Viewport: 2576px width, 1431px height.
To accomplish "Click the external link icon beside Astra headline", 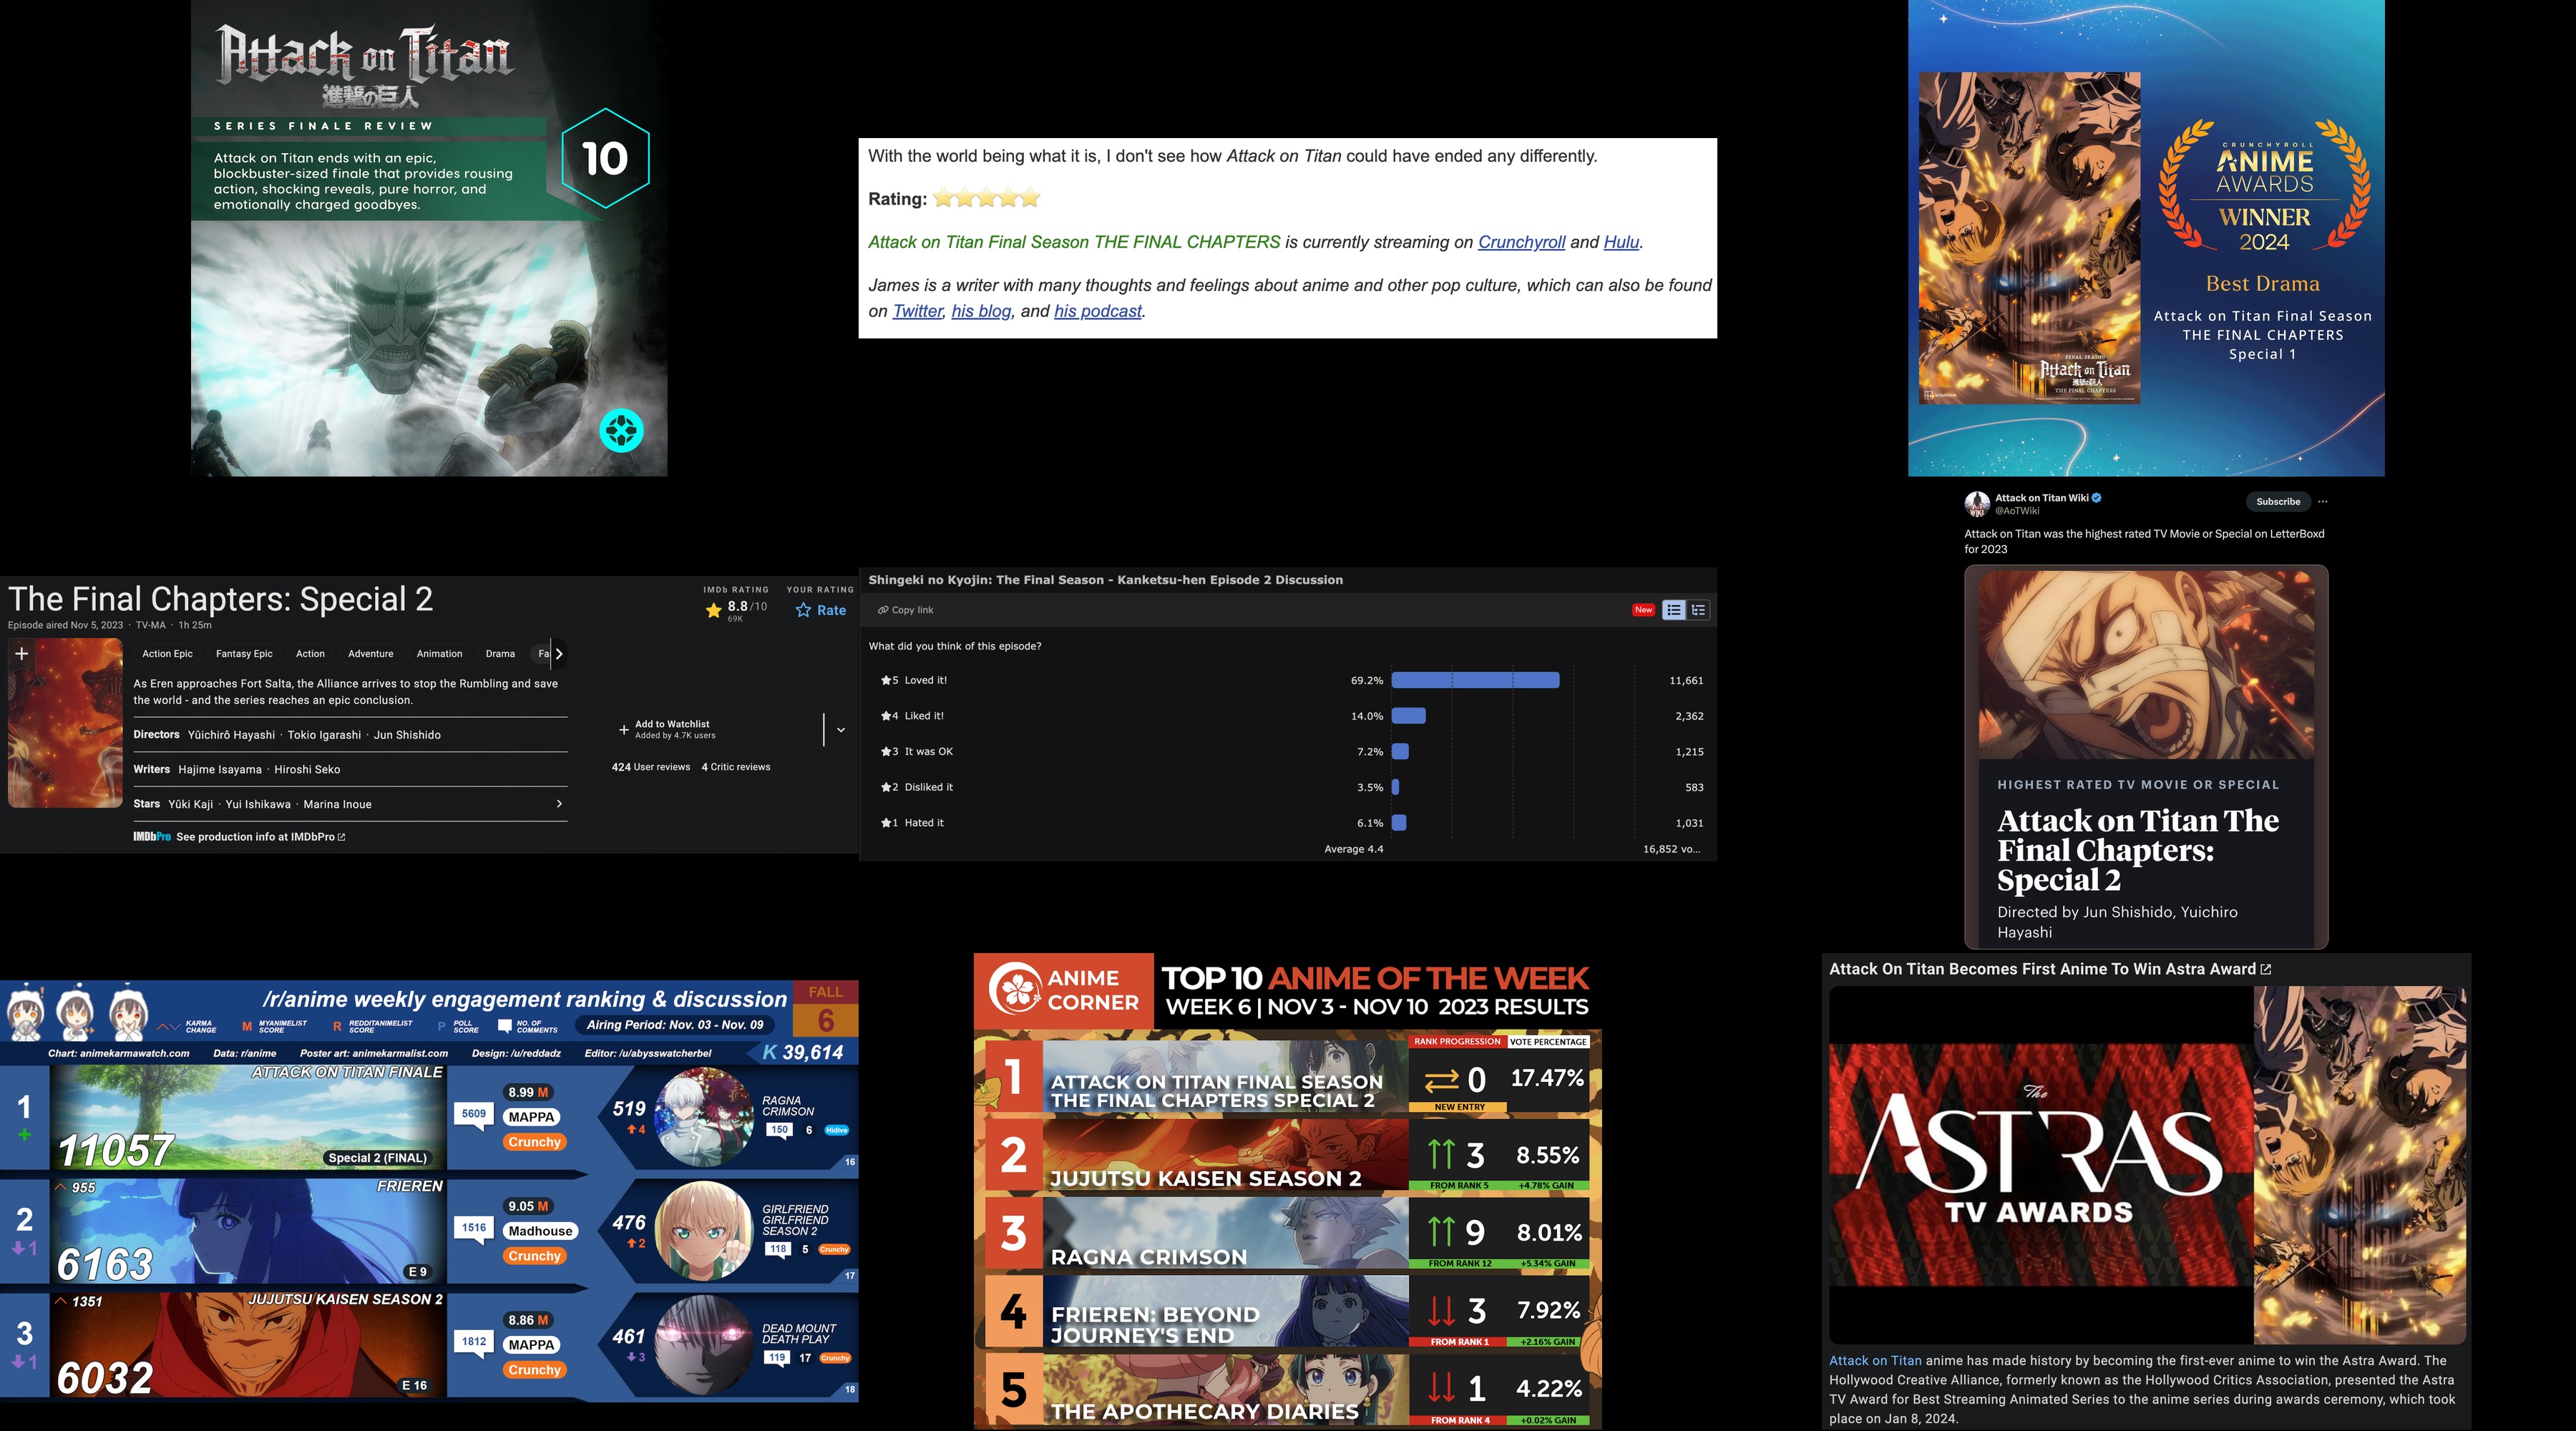I will pyautogui.click(x=2266, y=969).
